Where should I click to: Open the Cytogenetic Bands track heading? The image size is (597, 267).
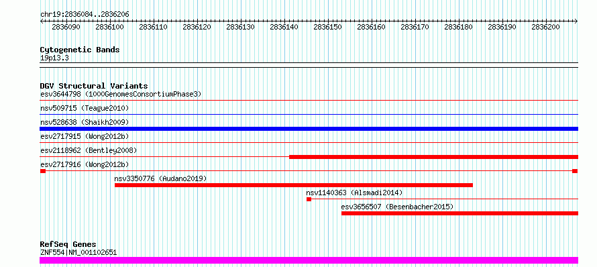80,50
